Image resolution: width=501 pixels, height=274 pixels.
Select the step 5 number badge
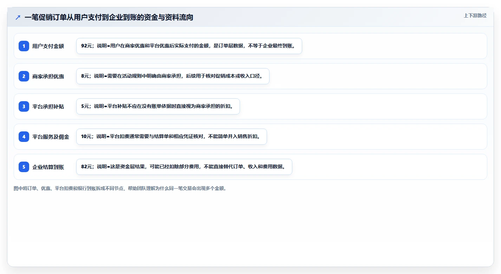coord(24,167)
